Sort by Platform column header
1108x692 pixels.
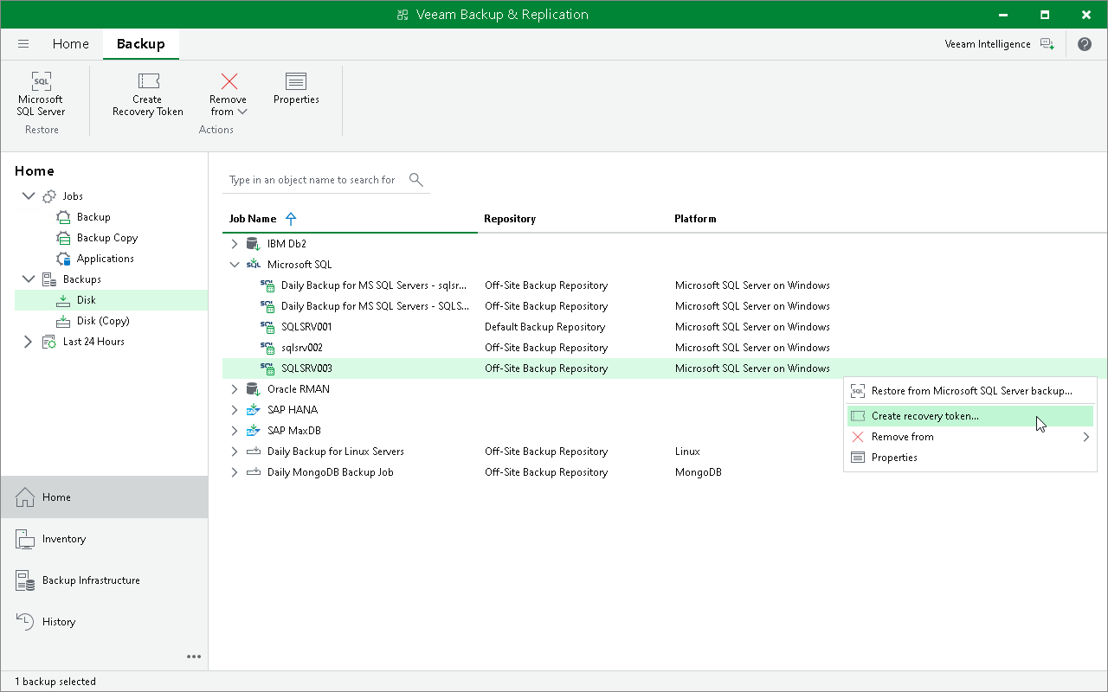coord(695,219)
